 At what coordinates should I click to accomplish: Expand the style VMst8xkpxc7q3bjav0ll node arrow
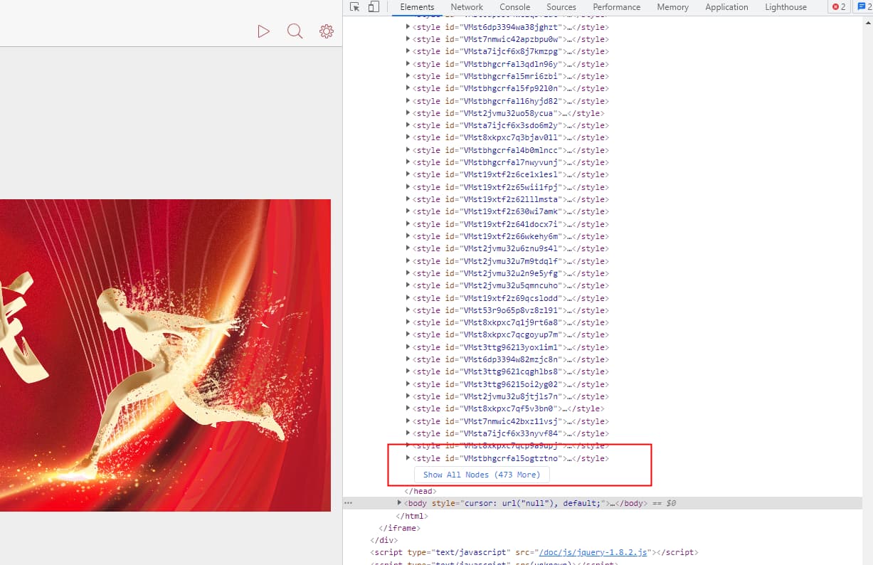coord(408,137)
